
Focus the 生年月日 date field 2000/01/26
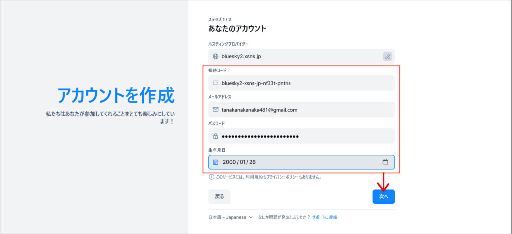(301, 162)
